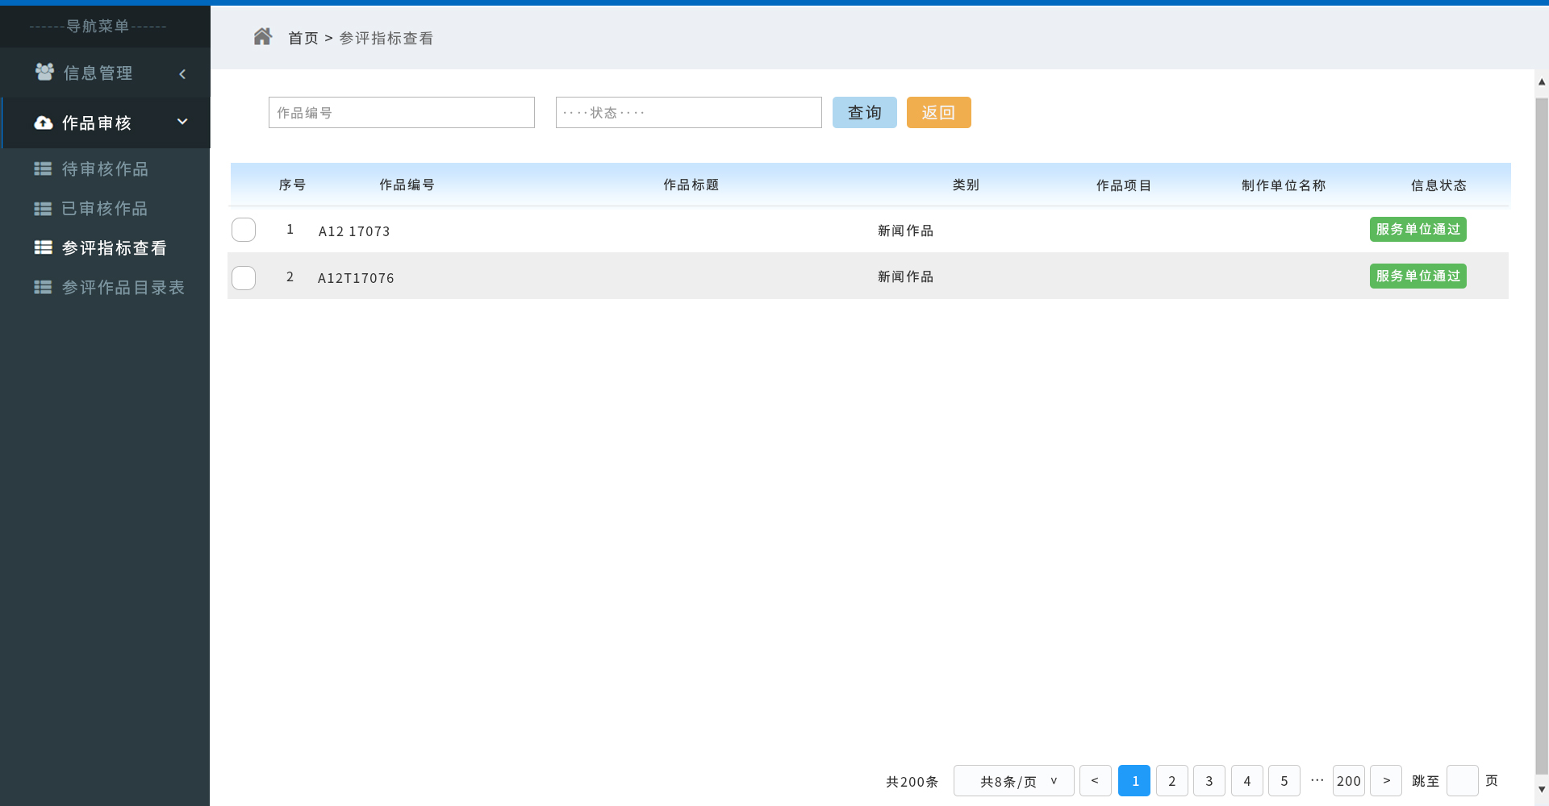Click the 信息管理 users icon
Viewport: 1549px width, 806px height.
(x=44, y=73)
